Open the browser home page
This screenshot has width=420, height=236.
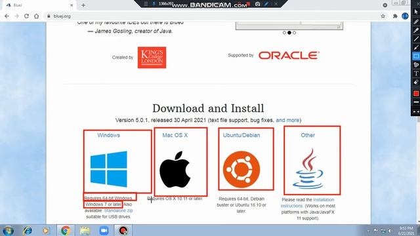click(37, 16)
